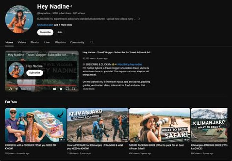Click the replay icon in video player

coord(10,89)
